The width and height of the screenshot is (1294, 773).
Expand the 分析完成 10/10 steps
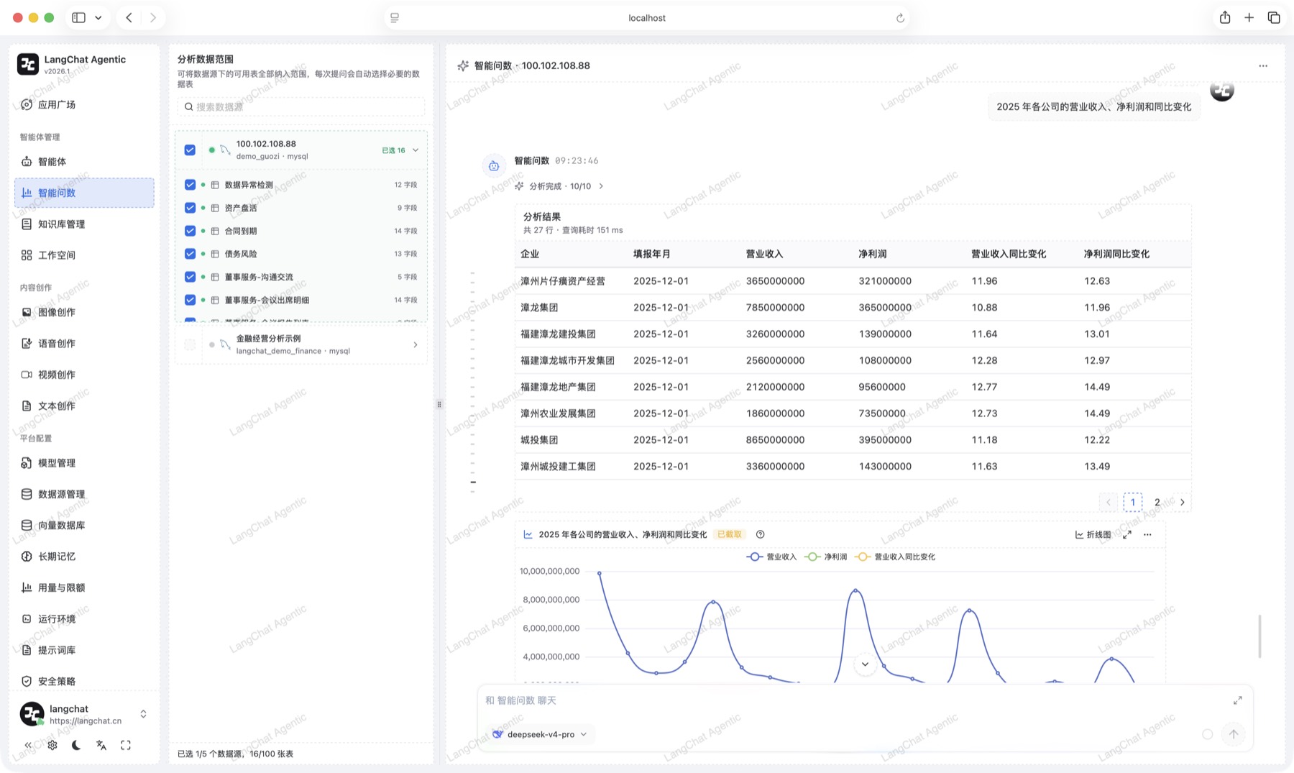pos(559,186)
